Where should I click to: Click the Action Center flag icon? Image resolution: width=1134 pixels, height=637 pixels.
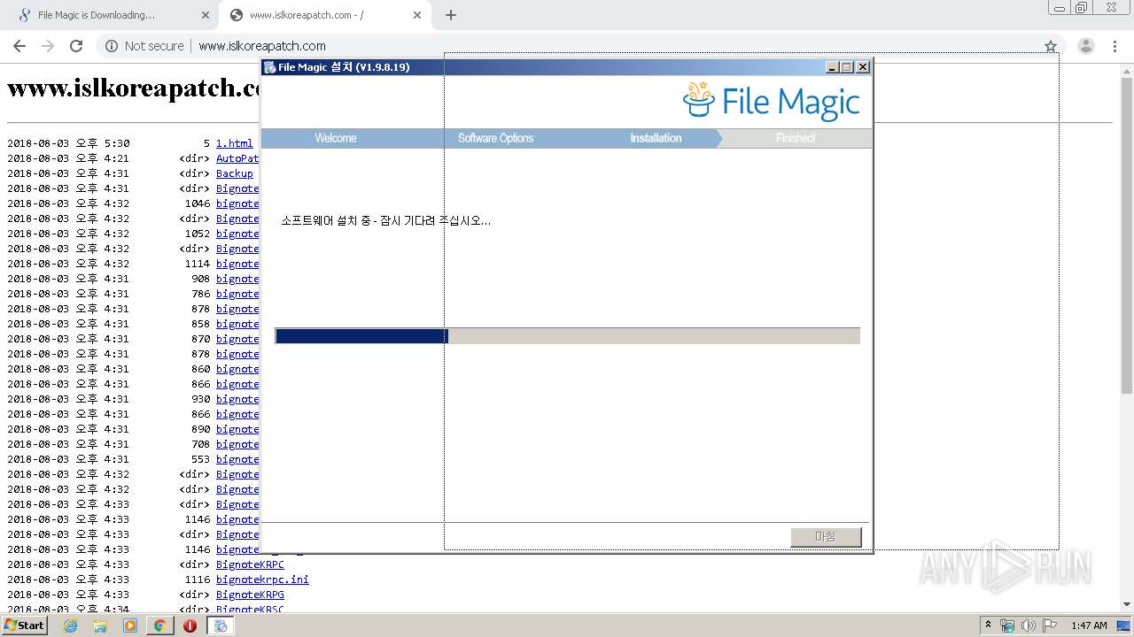click(1050, 625)
